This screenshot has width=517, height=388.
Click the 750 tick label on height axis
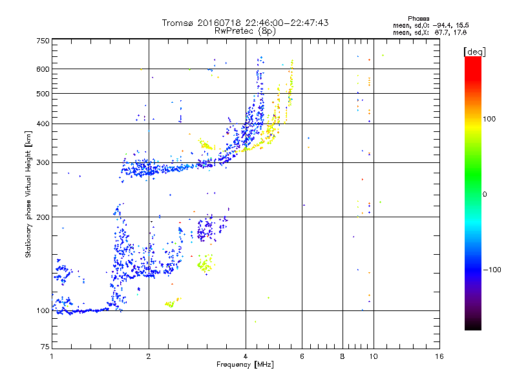click(x=43, y=41)
